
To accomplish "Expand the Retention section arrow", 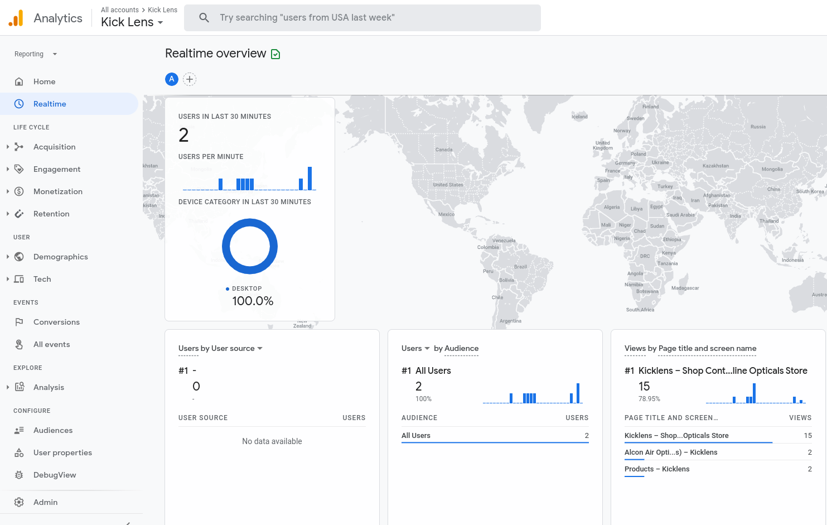I will click(x=8, y=214).
